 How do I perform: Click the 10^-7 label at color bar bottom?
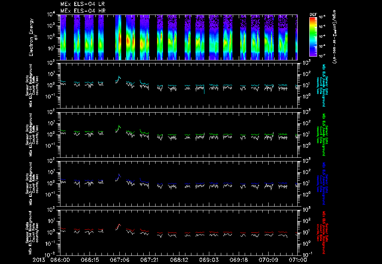tap(322, 56)
